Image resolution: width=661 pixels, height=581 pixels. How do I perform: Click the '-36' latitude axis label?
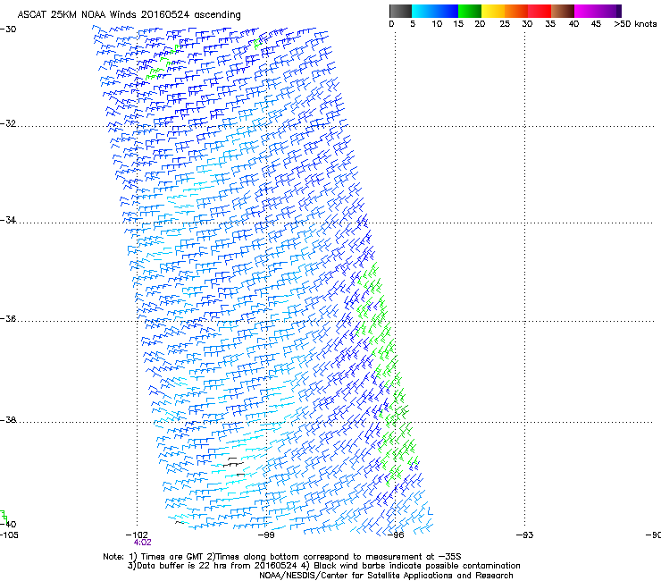tap(8, 318)
